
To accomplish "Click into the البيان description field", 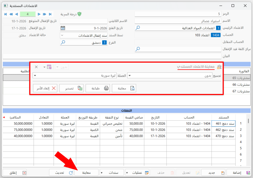I will (112, 56).
